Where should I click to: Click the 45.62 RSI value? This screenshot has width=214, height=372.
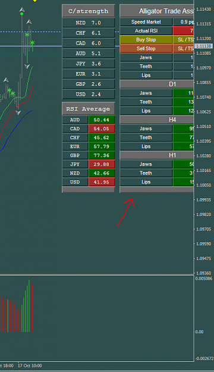tap(102, 137)
